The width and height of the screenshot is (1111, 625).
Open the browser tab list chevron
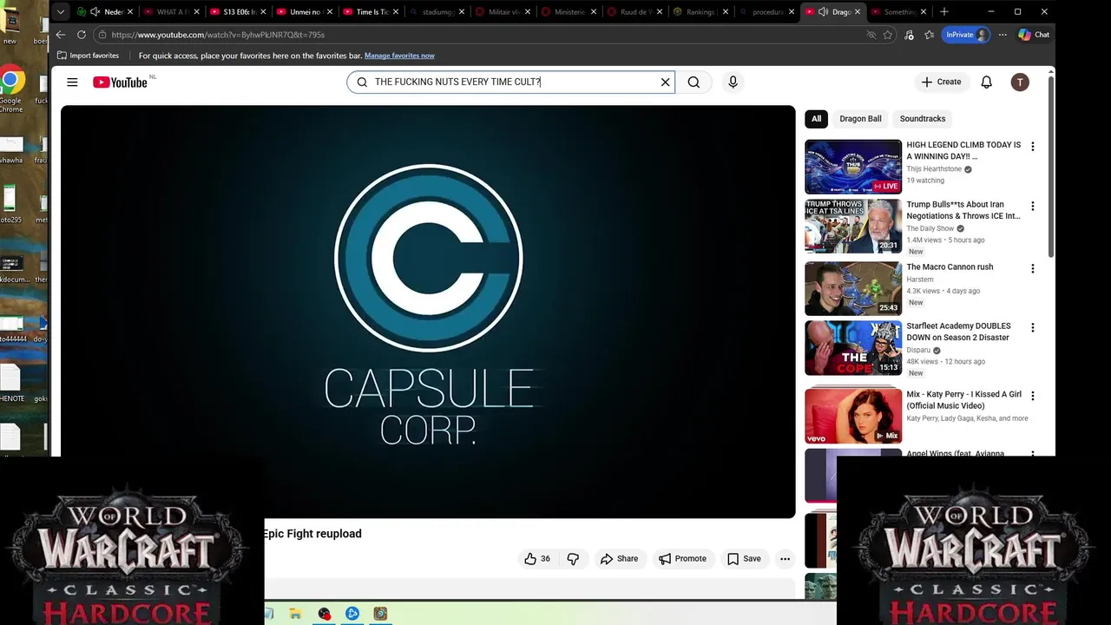[x=60, y=11]
